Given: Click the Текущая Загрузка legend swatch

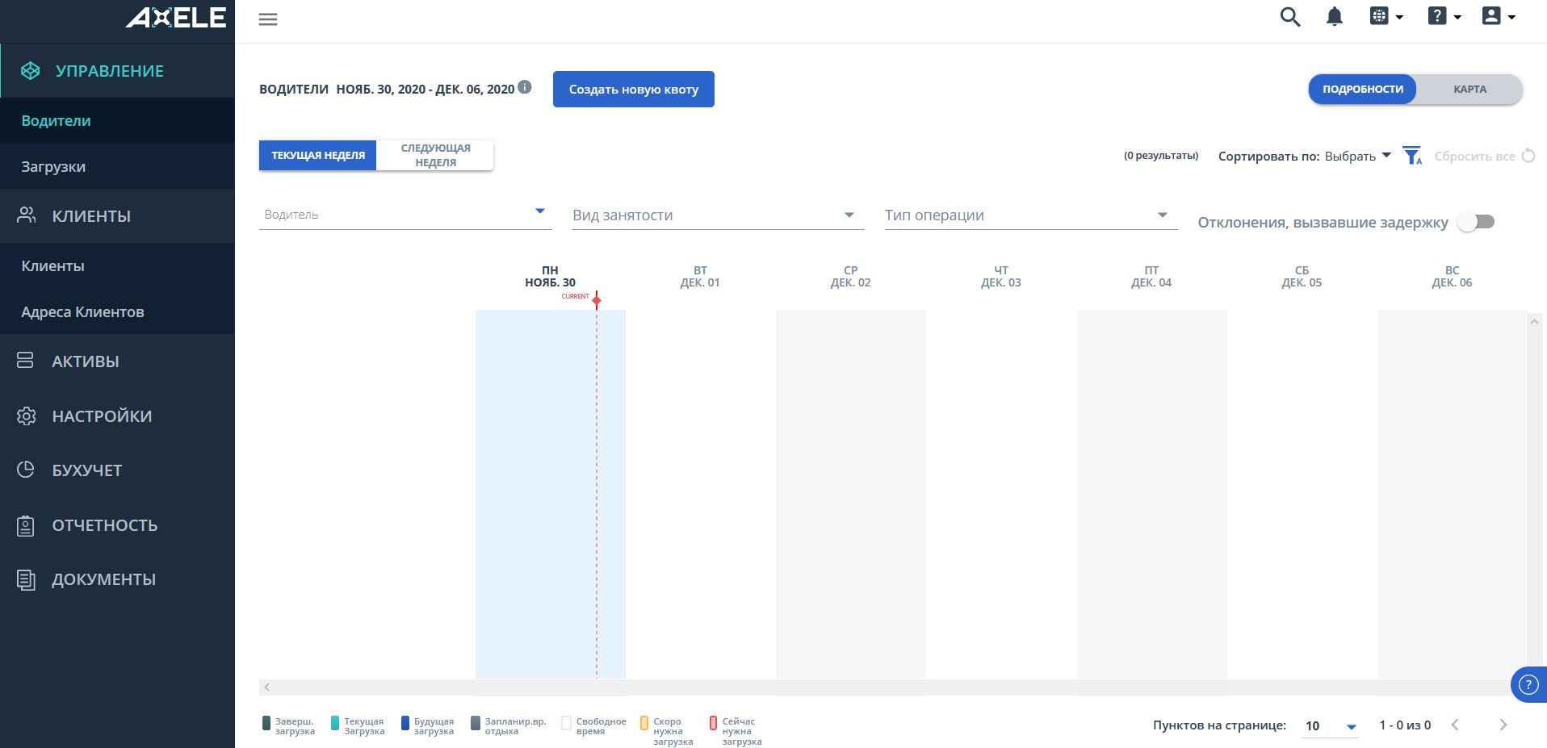Looking at the screenshot, I should point(335,723).
